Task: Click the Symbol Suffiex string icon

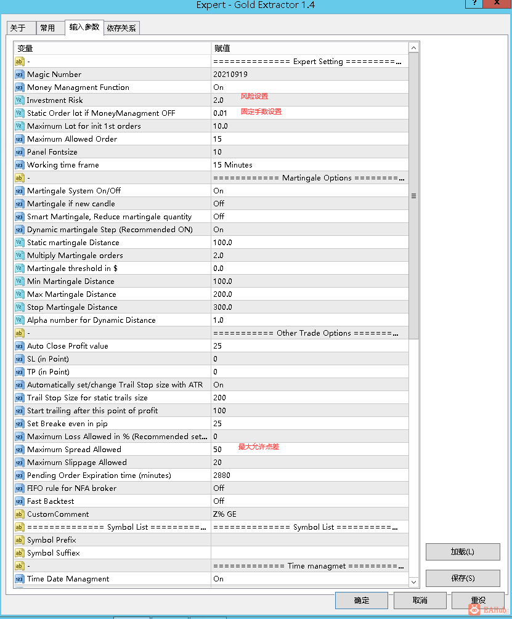Action: (x=19, y=553)
